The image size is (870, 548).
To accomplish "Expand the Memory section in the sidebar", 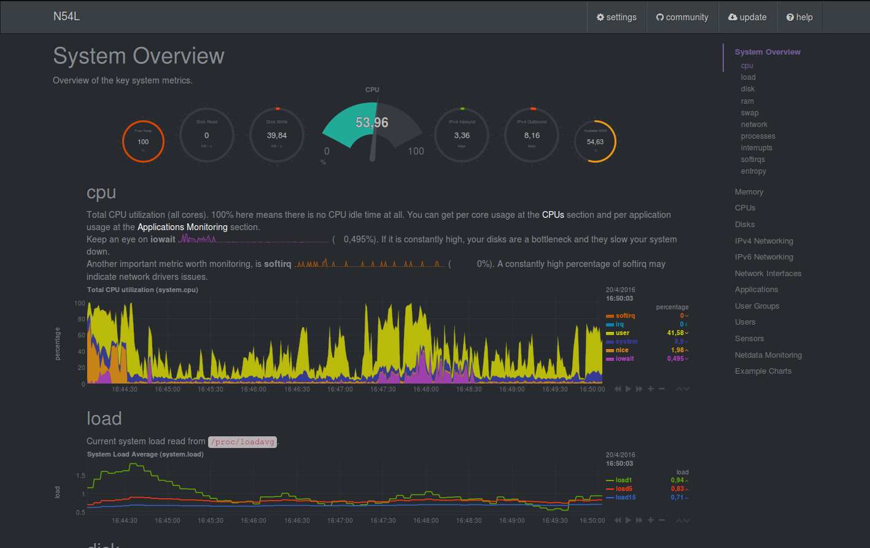I will tap(748, 191).
